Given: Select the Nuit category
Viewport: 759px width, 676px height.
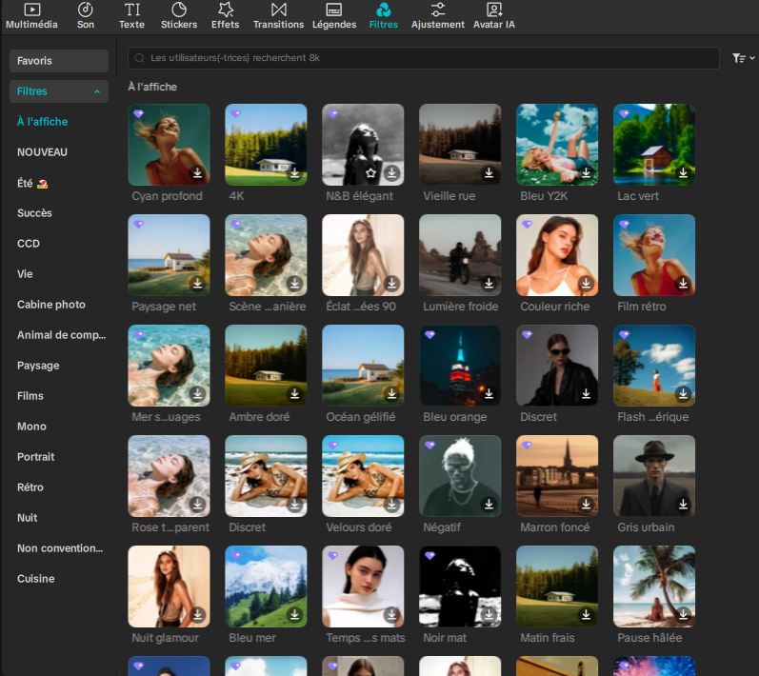Looking at the screenshot, I should (x=27, y=518).
